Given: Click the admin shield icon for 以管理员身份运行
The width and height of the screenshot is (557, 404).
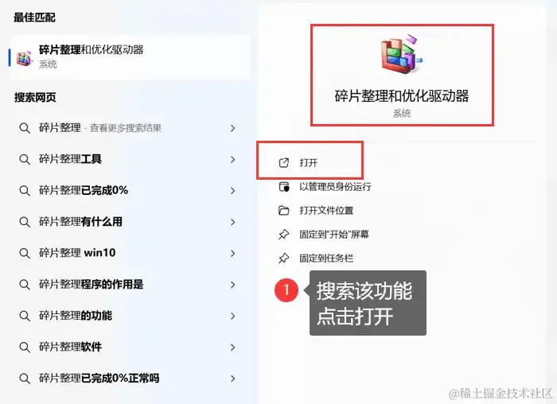Looking at the screenshot, I should [284, 187].
